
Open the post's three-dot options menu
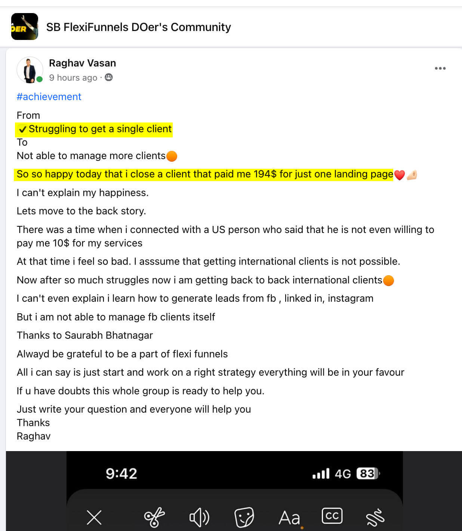[440, 68]
